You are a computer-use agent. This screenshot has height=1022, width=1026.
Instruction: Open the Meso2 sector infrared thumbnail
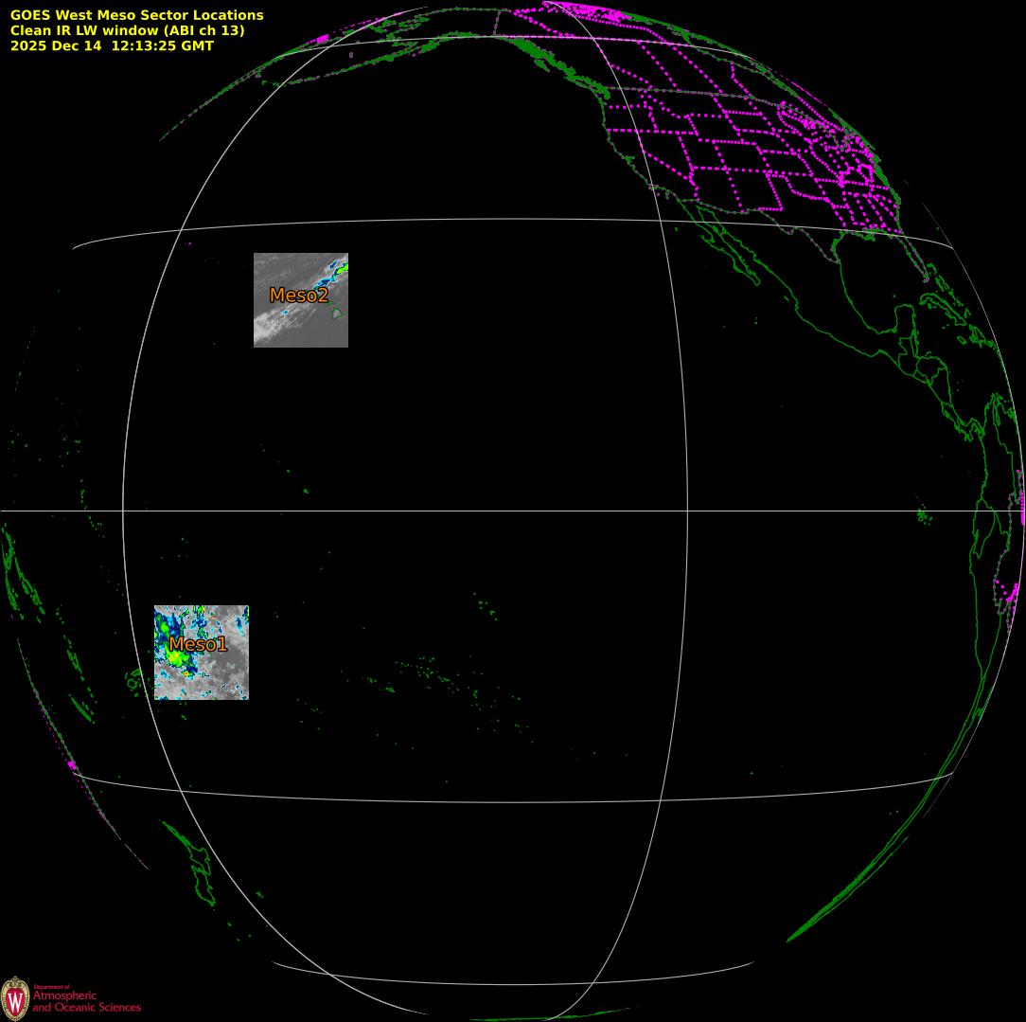(301, 300)
